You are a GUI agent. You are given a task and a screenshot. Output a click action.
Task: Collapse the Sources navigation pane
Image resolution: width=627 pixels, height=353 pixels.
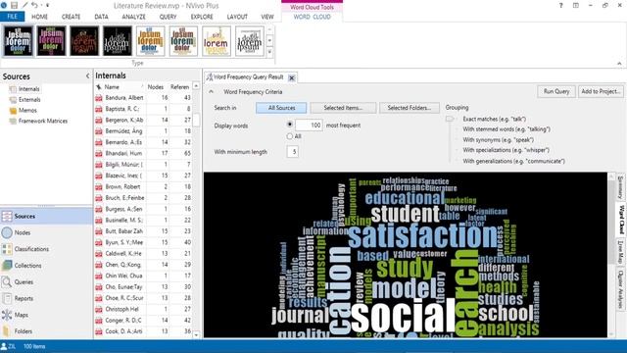click(x=87, y=76)
